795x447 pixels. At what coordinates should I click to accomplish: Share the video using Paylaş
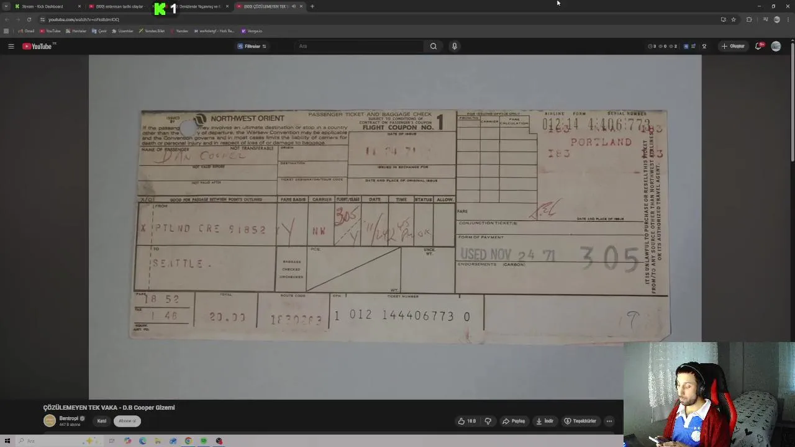coord(514,421)
